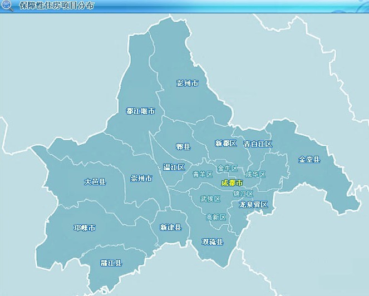This screenshot has width=369, height=296.
Task: Click 大邑县 county on the map
Action: [95, 182]
